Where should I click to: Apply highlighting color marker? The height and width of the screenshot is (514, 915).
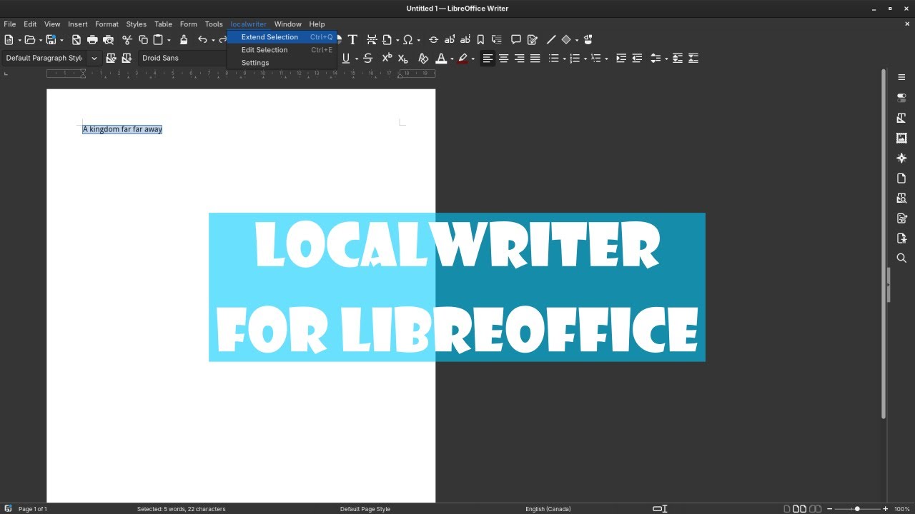pyautogui.click(x=463, y=59)
